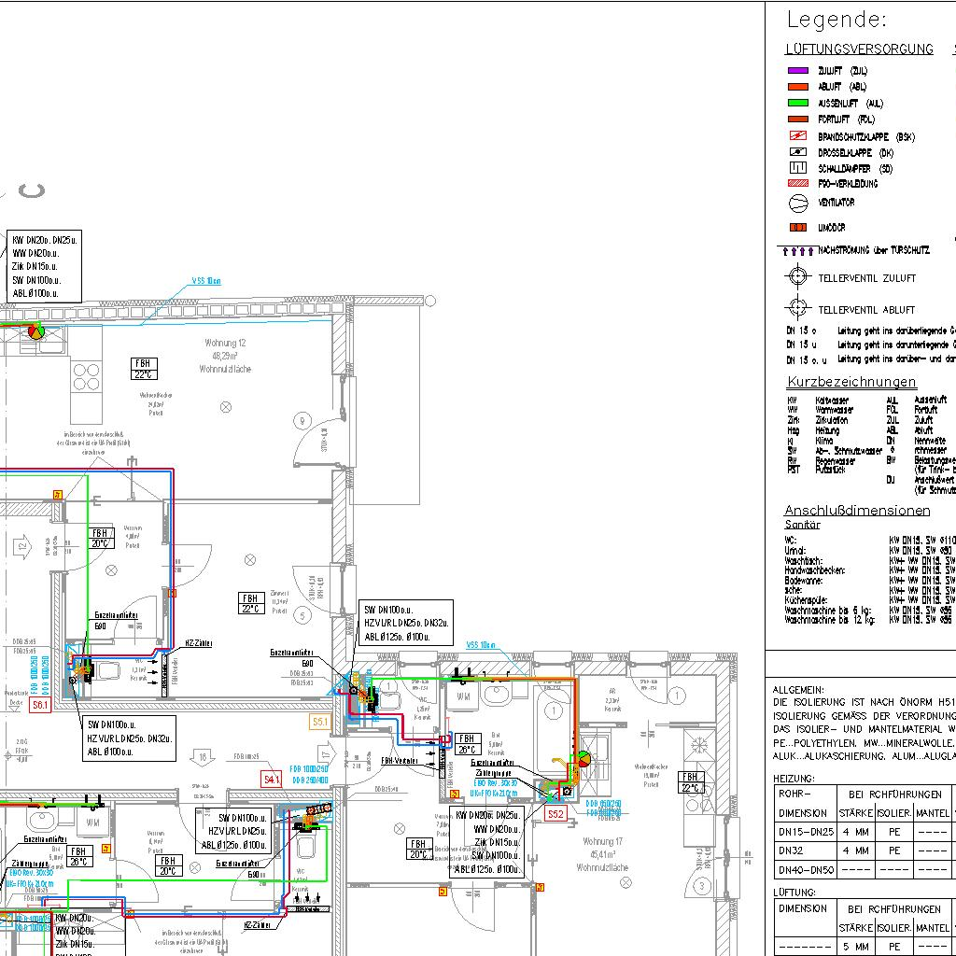The image size is (956, 956).
Task: Click the Wohnung 12 room title text
Action: [x=225, y=344]
